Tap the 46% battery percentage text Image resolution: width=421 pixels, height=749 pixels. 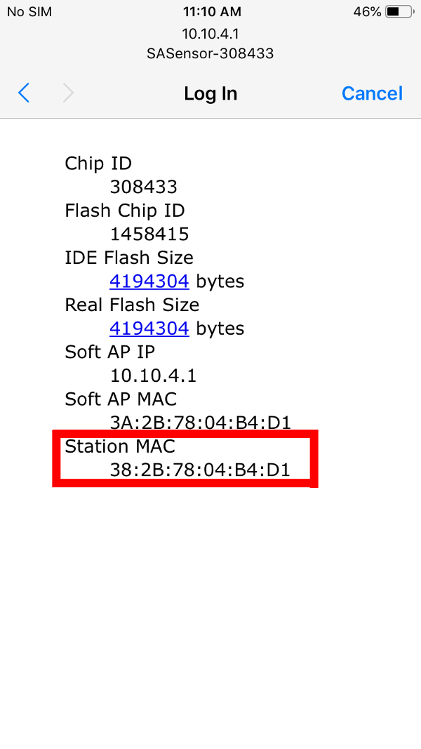pyautogui.click(x=367, y=12)
